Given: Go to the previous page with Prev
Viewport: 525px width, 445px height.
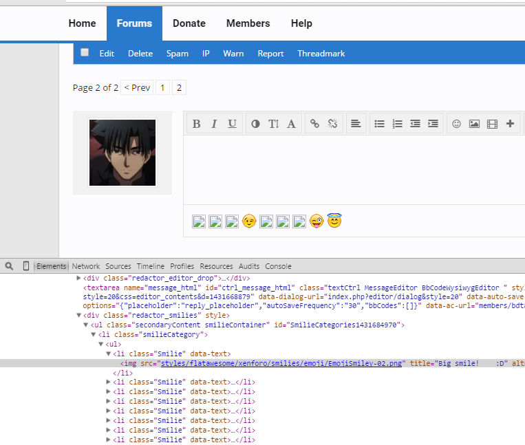Looking at the screenshot, I should click(137, 87).
